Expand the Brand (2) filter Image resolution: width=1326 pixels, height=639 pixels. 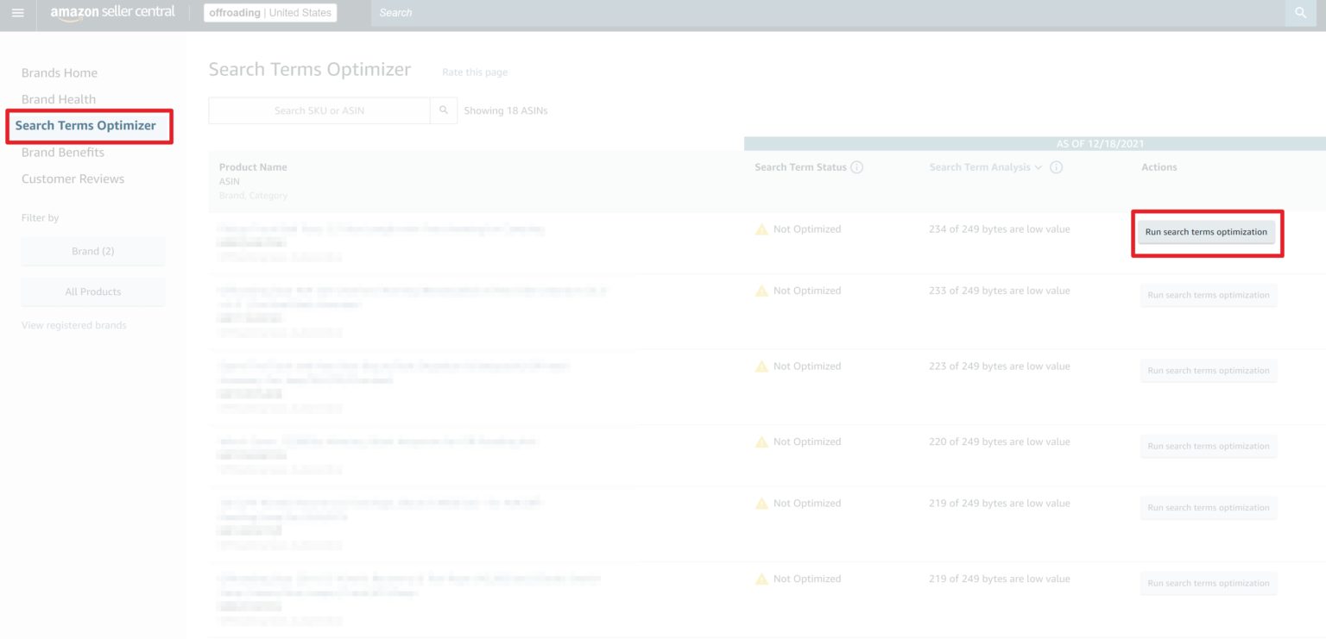pos(93,251)
